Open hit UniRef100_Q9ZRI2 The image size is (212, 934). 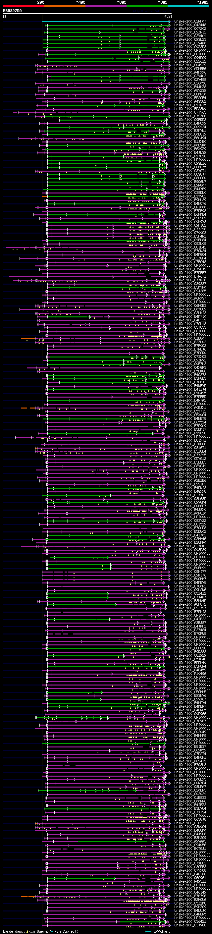[x=190, y=32]
